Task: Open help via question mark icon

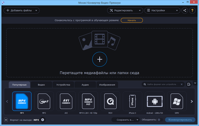Action: click(x=192, y=10)
